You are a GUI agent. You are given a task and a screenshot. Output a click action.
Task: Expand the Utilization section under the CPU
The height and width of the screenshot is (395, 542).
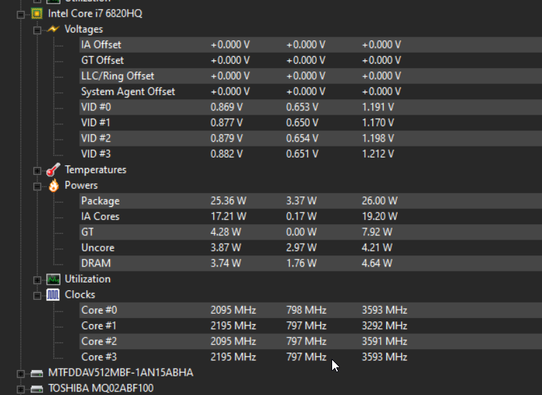tap(37, 279)
